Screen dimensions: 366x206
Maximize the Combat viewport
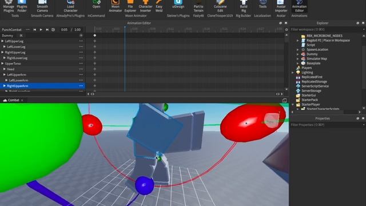pos(284,101)
